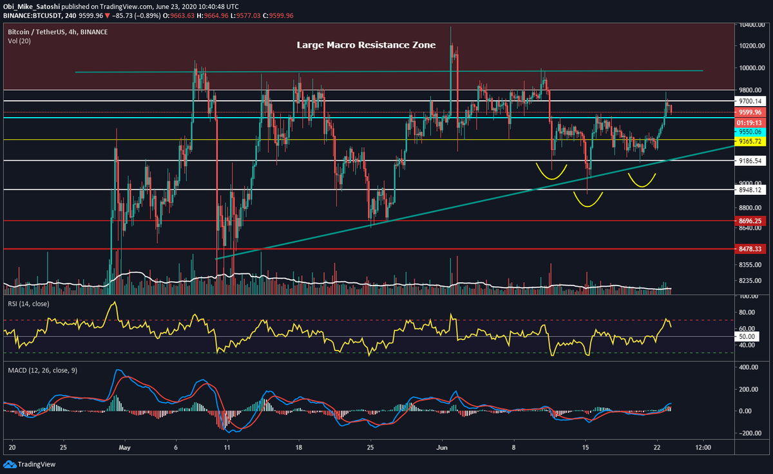773x474 pixels.
Task: Select the lowest yellow arc under the head
Action: (x=587, y=198)
